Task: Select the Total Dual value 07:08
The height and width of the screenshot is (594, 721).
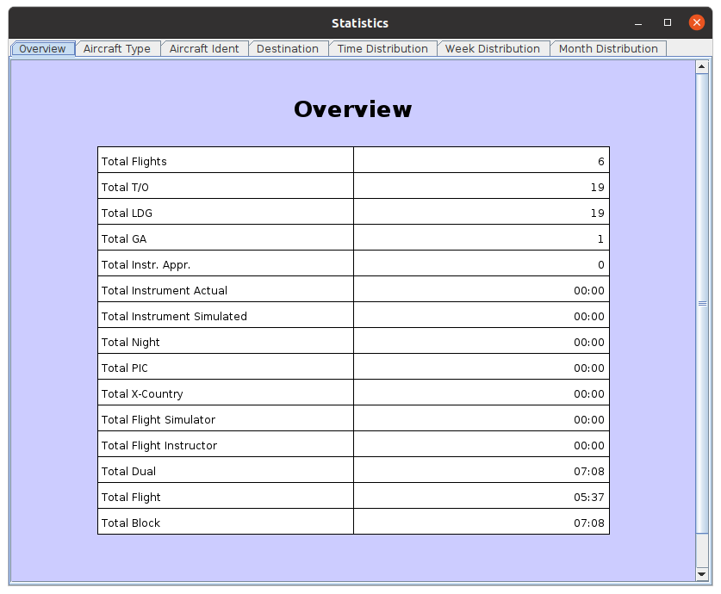Action: (588, 471)
